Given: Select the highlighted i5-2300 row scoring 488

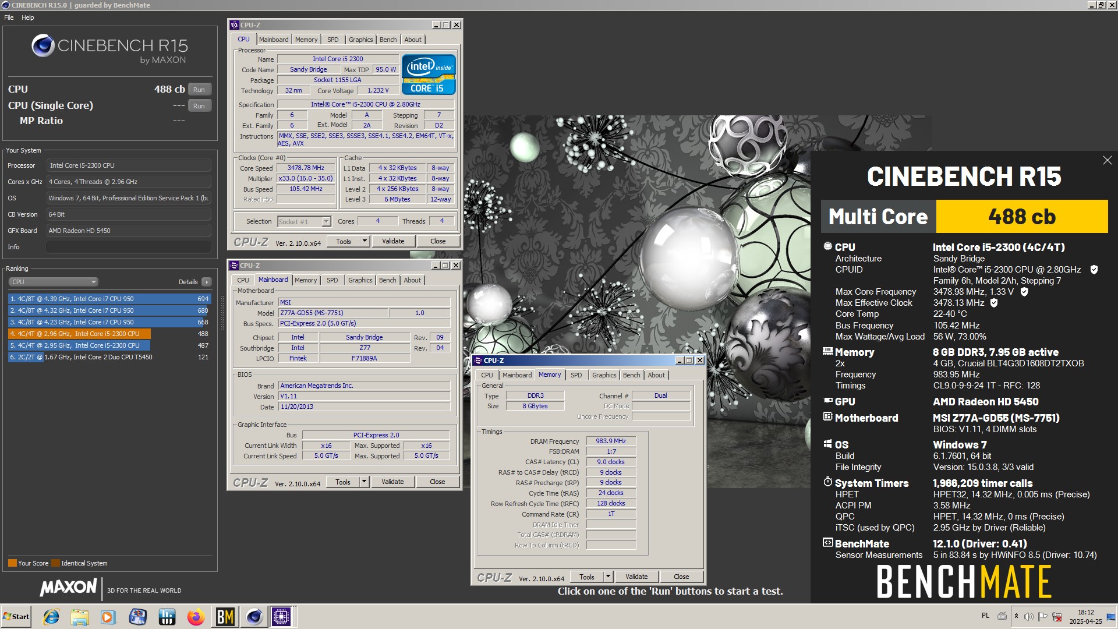Looking at the screenshot, I should (x=109, y=334).
